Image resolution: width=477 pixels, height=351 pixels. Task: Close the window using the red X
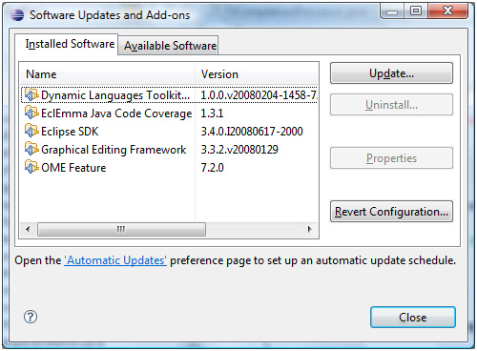(447, 11)
